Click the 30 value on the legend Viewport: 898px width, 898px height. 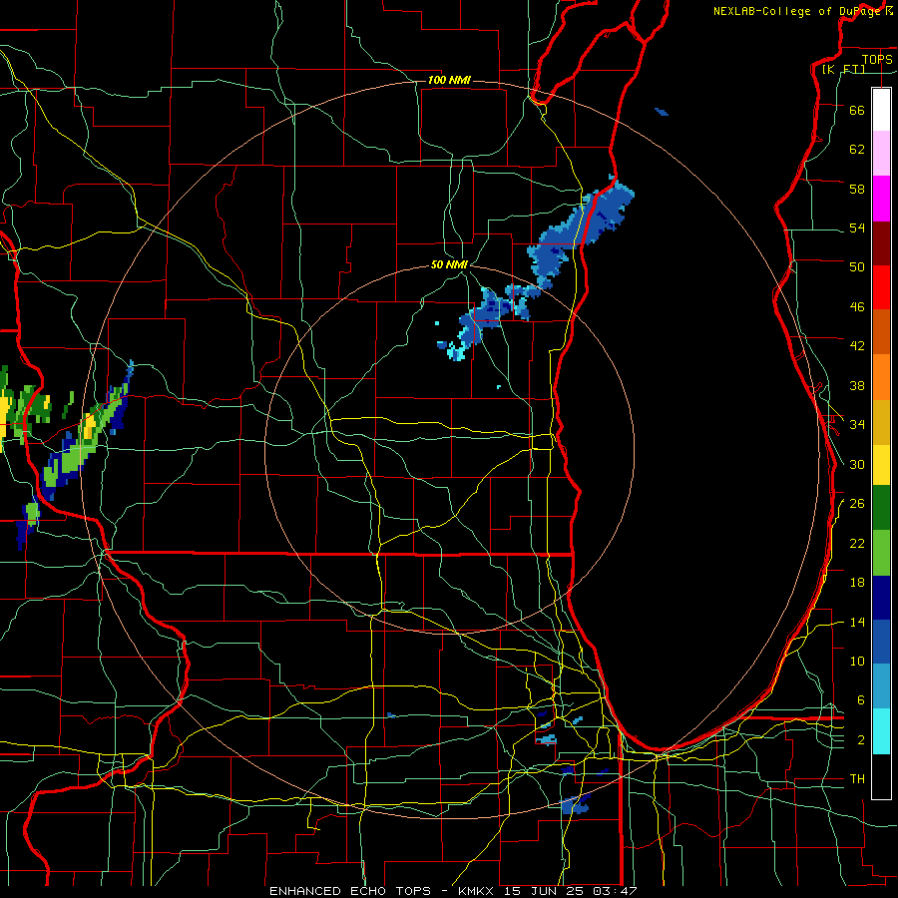(x=857, y=464)
